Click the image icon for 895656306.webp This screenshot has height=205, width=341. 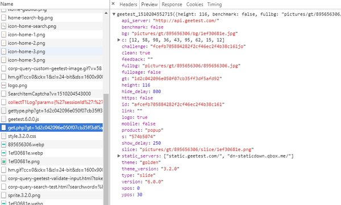[3, 145]
